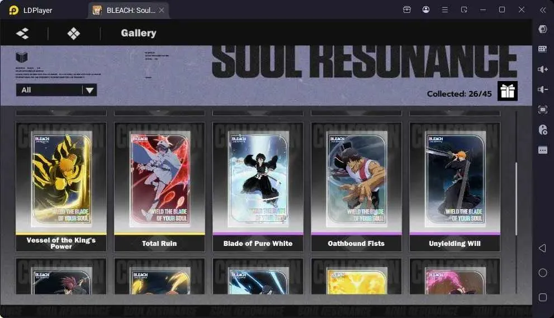Click the Oathbound Fists name label

point(356,244)
